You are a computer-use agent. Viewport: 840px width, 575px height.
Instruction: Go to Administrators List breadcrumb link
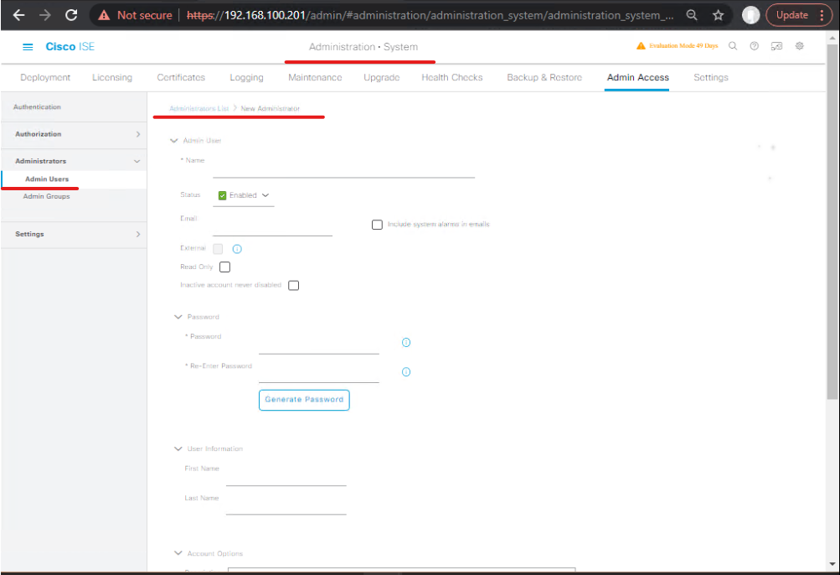(x=198, y=108)
